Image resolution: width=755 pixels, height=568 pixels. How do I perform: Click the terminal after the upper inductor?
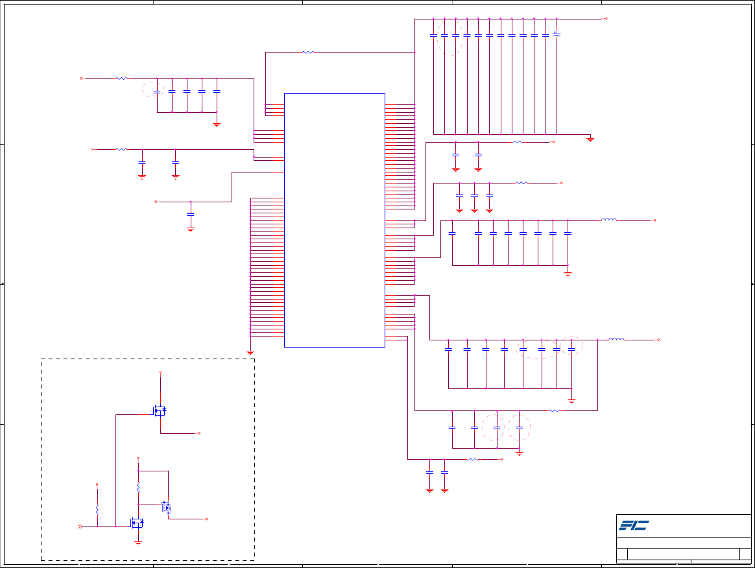[x=654, y=220]
